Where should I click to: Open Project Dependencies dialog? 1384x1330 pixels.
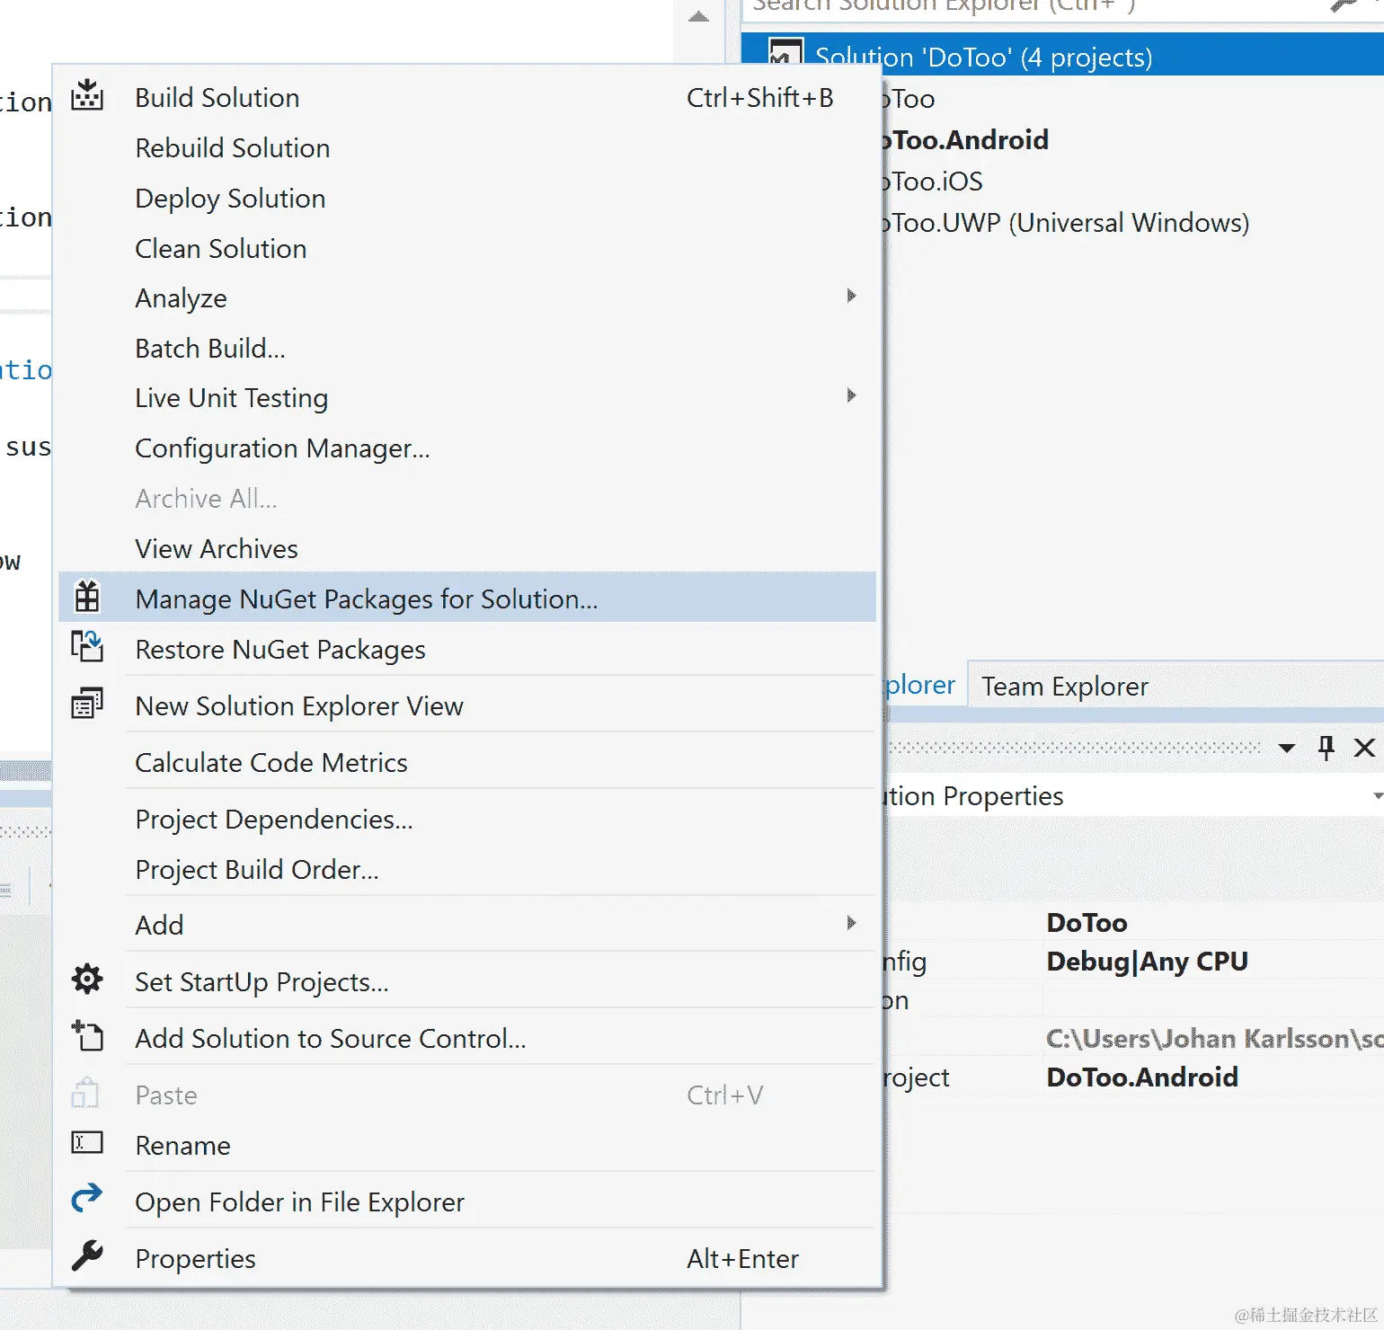pyautogui.click(x=467, y=819)
